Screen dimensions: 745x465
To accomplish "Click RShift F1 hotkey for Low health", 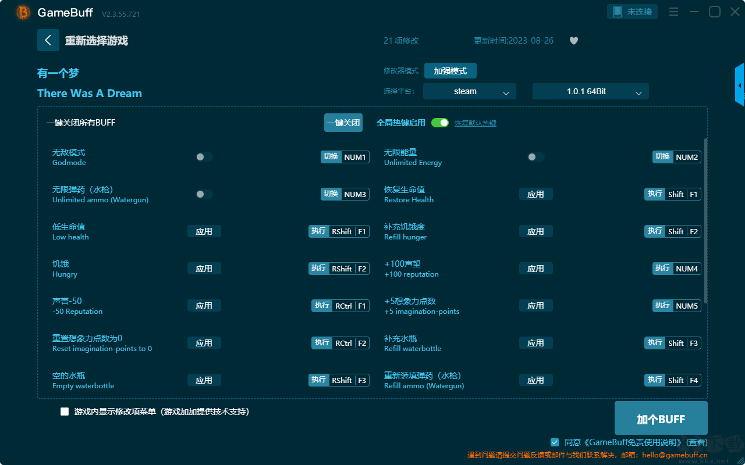I will click(339, 231).
